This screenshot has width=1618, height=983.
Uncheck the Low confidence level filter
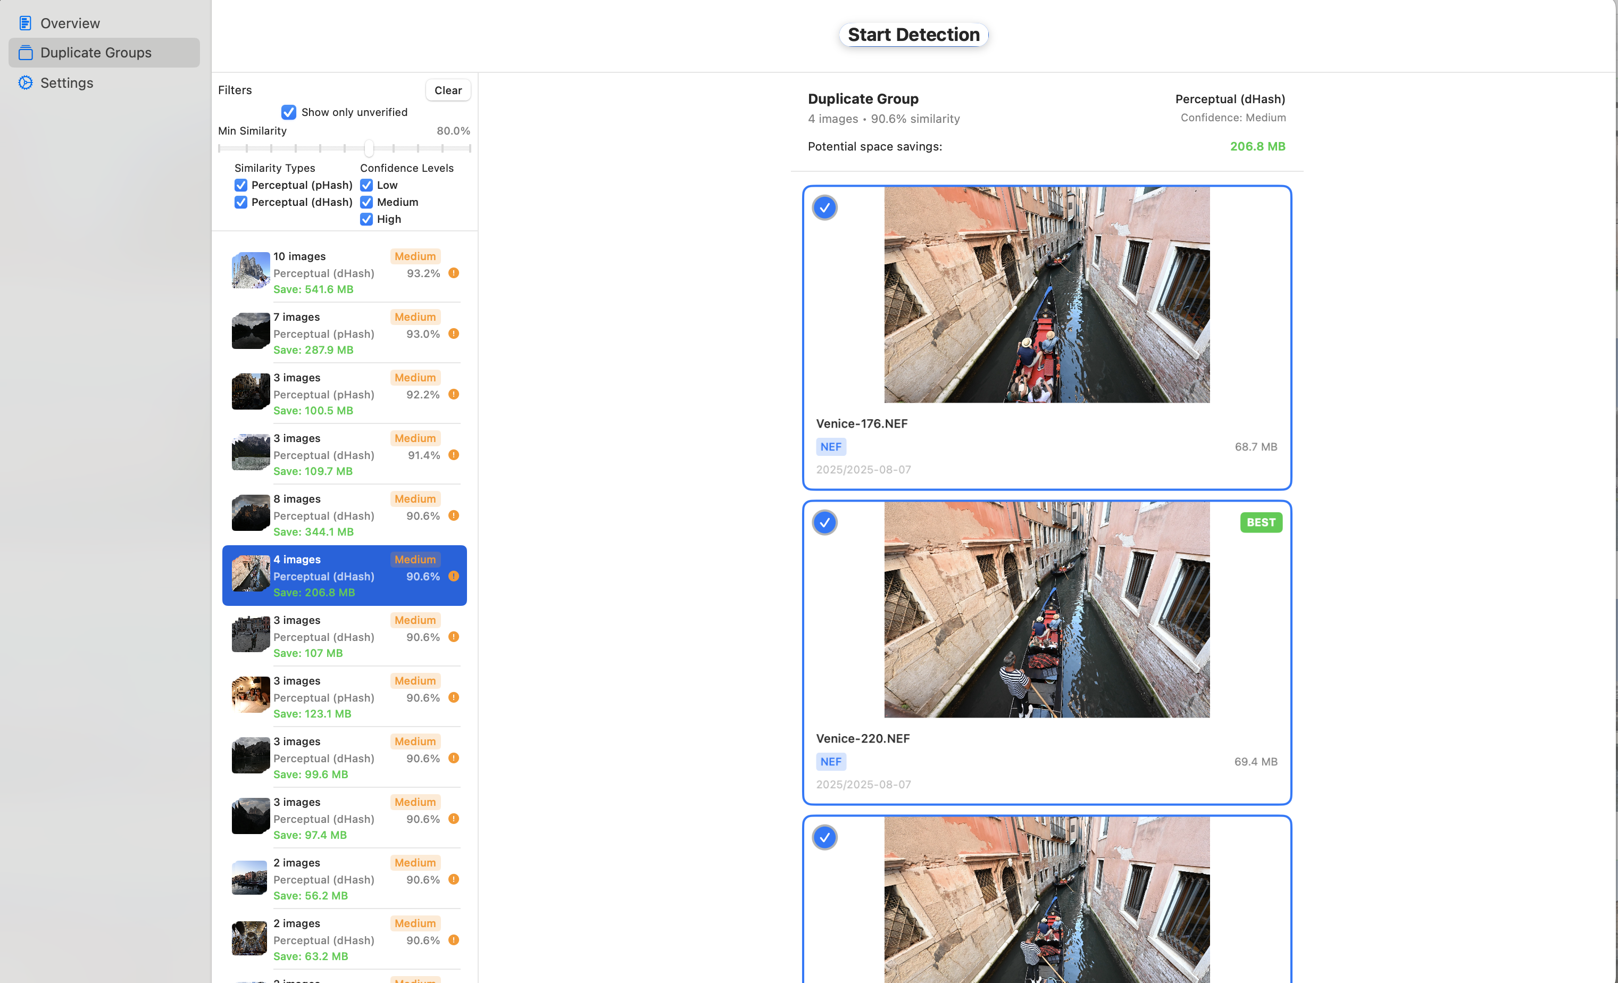366,185
